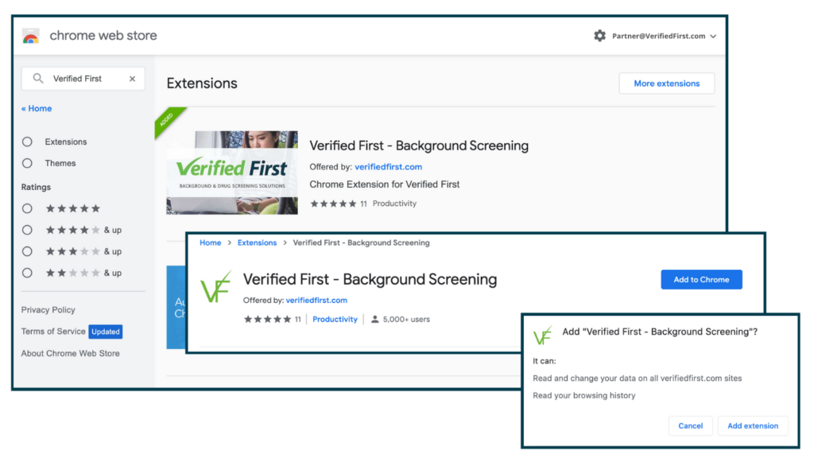Clear the search field using the X icon
The width and height of the screenshot is (814, 458).
132,79
